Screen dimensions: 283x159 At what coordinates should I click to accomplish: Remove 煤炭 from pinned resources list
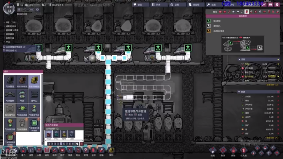point(278,101)
